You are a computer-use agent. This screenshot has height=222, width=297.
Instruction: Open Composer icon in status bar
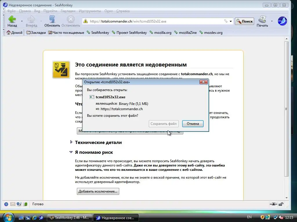(x=19, y=204)
